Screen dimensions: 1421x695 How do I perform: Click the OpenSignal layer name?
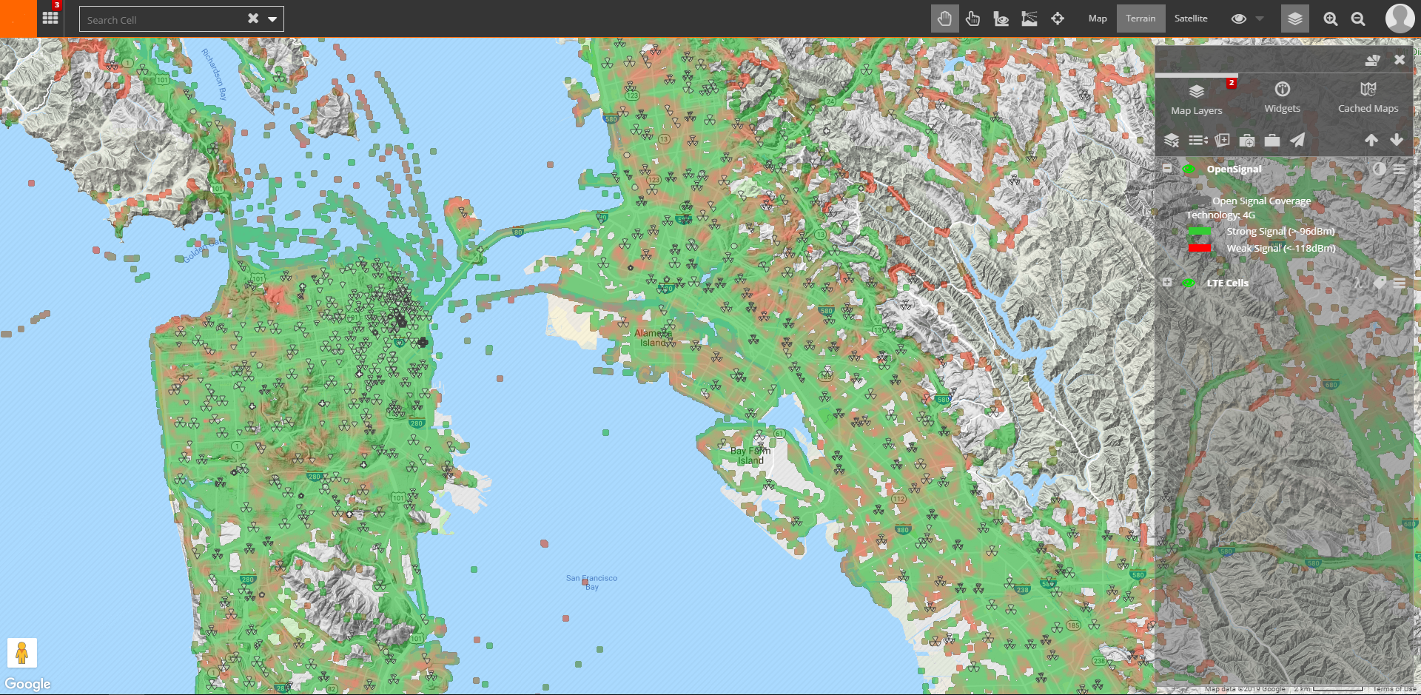[1234, 169]
